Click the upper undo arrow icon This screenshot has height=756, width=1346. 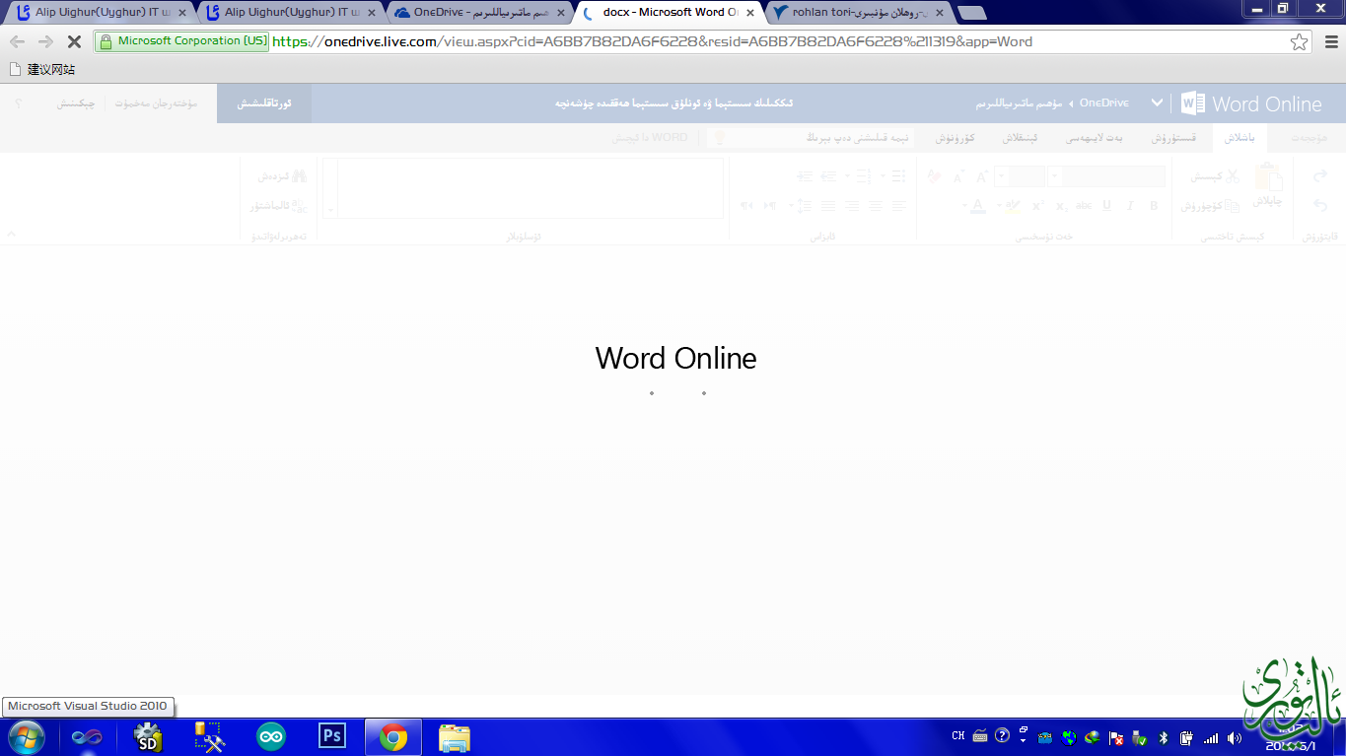tap(1321, 175)
